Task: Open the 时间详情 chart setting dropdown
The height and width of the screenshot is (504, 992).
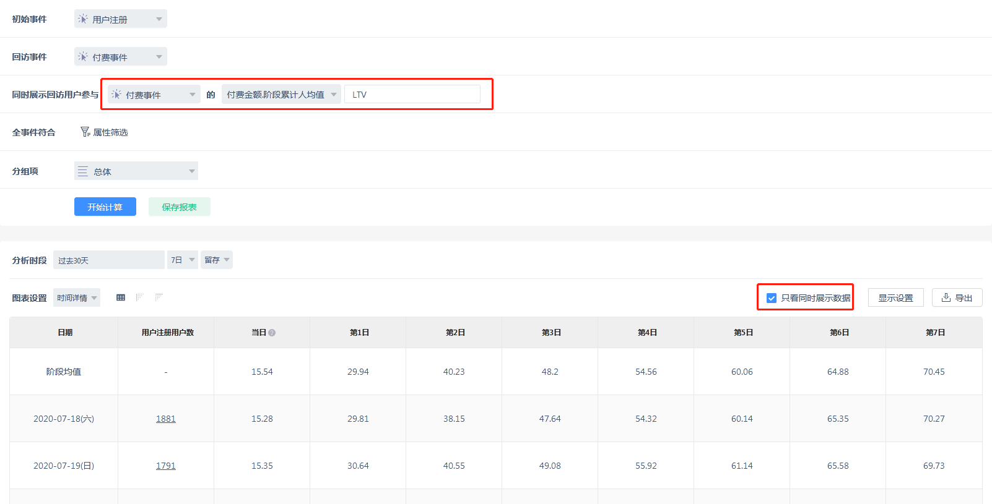Action: pos(77,297)
